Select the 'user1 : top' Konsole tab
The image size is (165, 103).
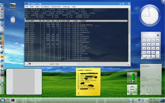tap(53, 64)
